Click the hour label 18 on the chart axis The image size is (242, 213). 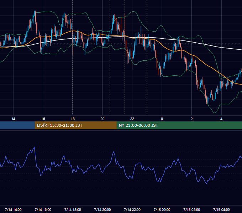click(73, 119)
